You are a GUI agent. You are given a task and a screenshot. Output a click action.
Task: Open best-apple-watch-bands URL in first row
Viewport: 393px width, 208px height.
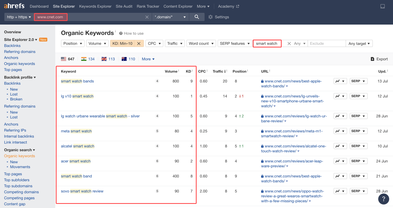291,84
